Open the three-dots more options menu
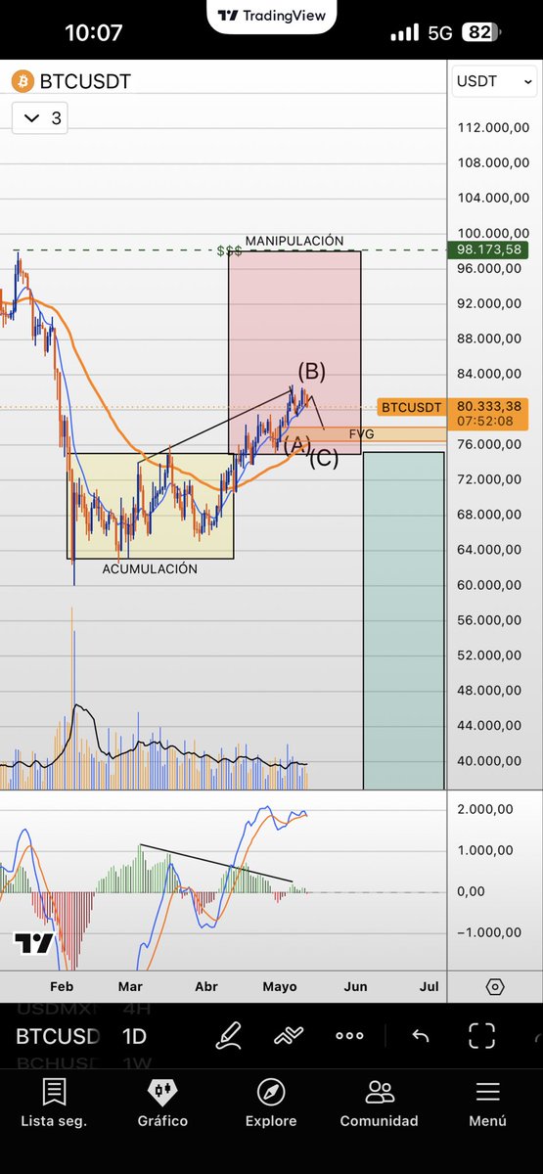The image size is (543, 1174). click(349, 1036)
